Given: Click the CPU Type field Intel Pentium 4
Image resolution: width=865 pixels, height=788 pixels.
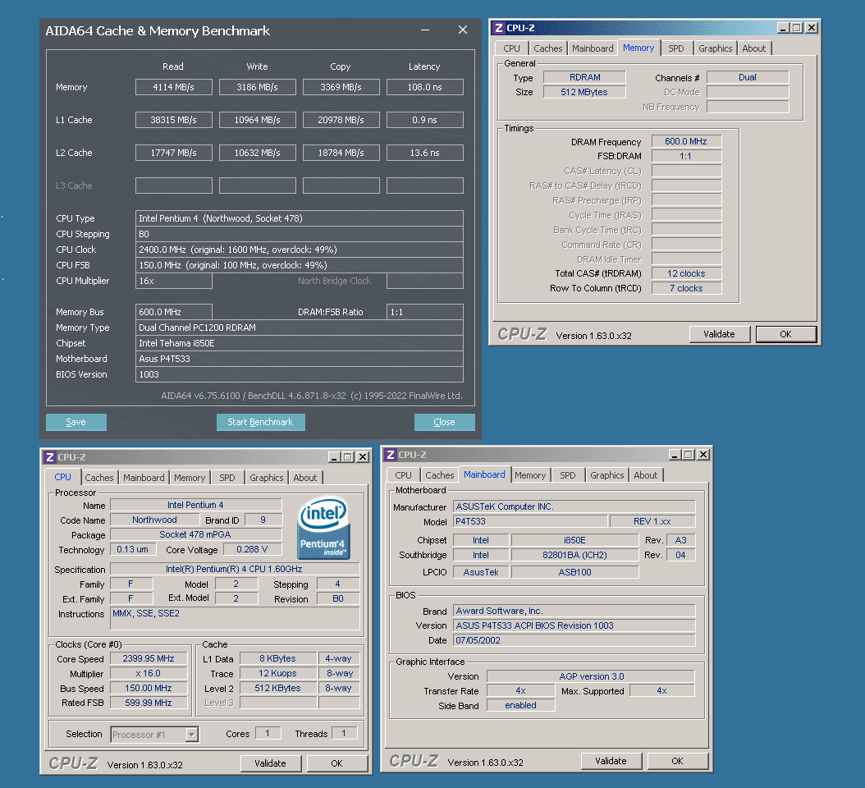Looking at the screenshot, I should tap(299, 218).
